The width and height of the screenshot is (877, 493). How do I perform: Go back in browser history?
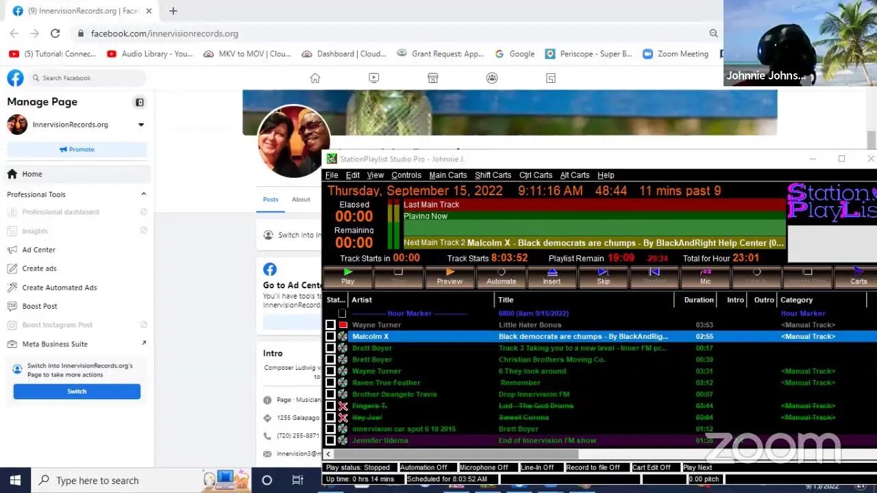point(14,33)
